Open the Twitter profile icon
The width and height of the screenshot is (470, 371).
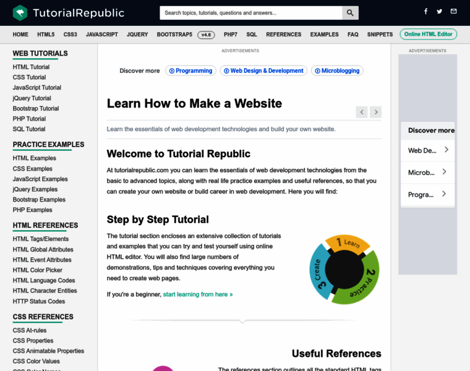(440, 12)
